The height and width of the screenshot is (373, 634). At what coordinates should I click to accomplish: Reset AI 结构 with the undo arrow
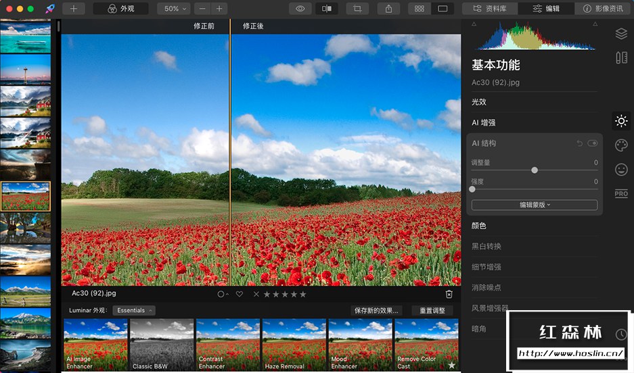[x=579, y=143]
